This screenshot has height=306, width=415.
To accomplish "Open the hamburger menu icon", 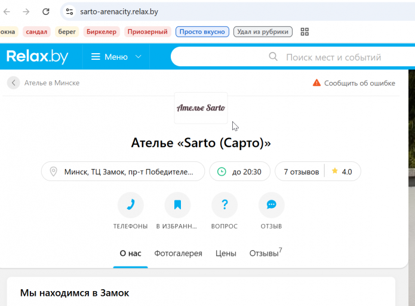I will tap(96, 57).
